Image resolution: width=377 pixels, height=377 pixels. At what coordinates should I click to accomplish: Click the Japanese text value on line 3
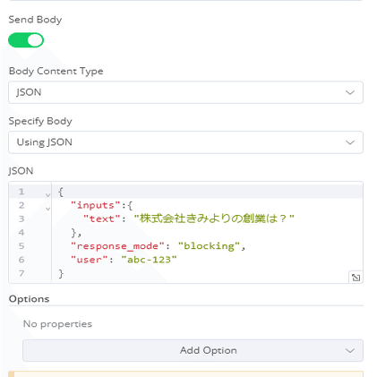pyautogui.click(x=214, y=218)
